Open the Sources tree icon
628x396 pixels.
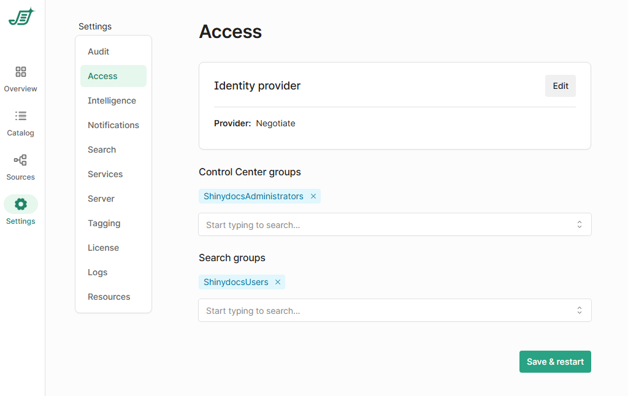point(21,160)
